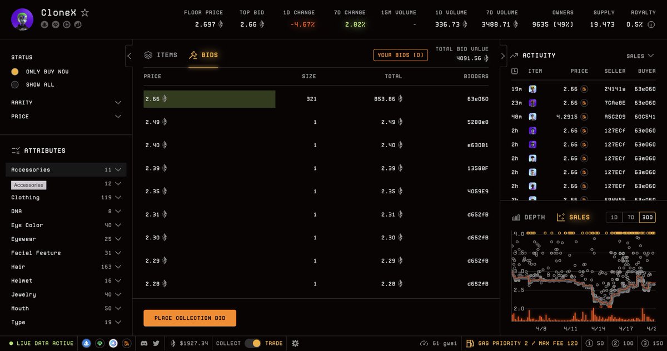Expand the Hair attribute

pyautogui.click(x=66, y=267)
